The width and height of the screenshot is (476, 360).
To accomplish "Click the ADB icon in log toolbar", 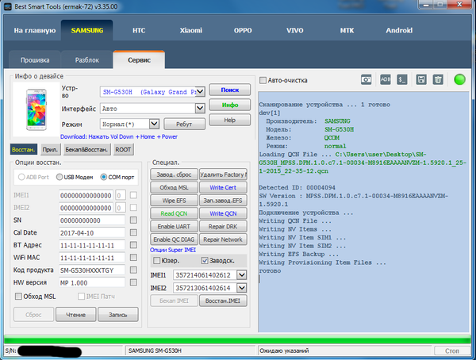I will tap(386, 79).
